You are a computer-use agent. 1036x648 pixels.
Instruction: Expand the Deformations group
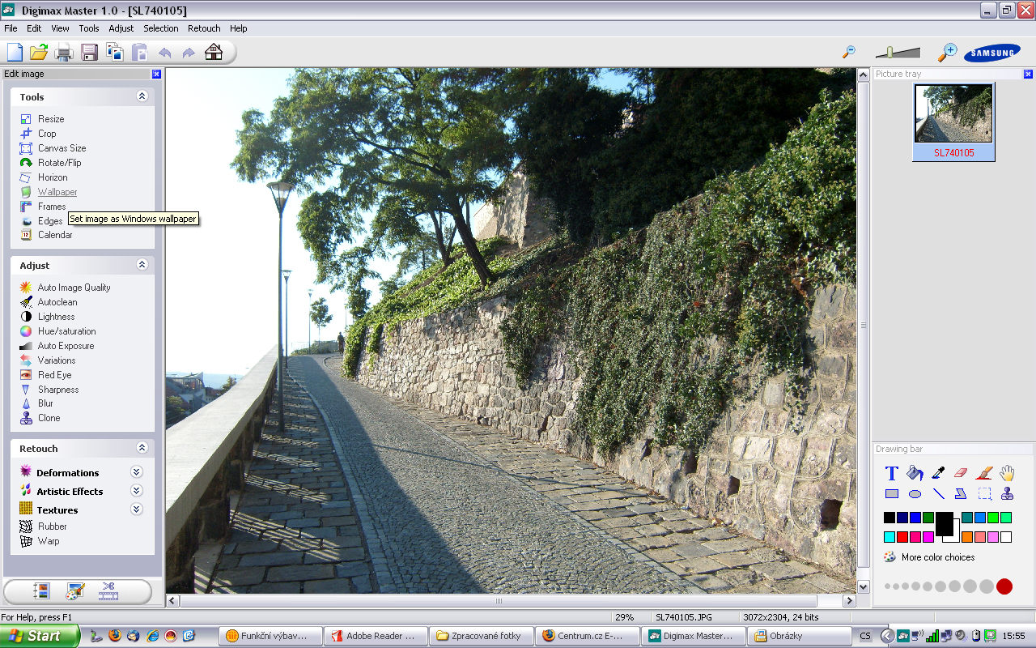pos(137,472)
